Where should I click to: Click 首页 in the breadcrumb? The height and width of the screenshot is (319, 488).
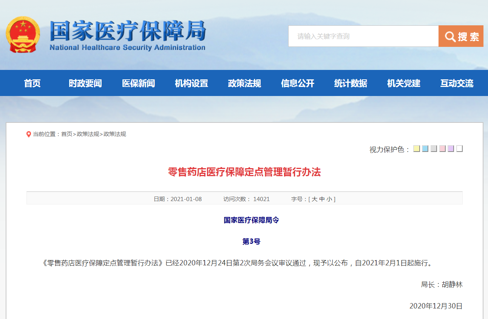click(x=67, y=134)
